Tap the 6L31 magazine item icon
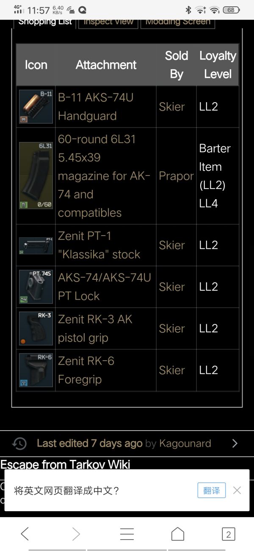The width and height of the screenshot is (254, 551). point(36,175)
